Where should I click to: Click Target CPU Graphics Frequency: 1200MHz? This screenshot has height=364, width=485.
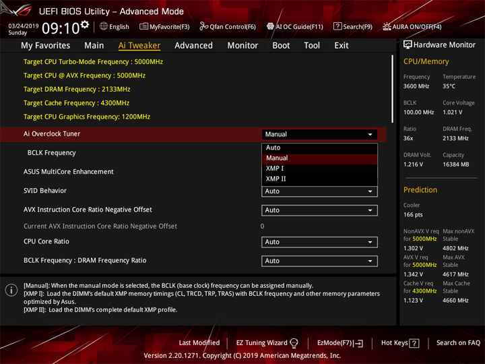click(87, 117)
